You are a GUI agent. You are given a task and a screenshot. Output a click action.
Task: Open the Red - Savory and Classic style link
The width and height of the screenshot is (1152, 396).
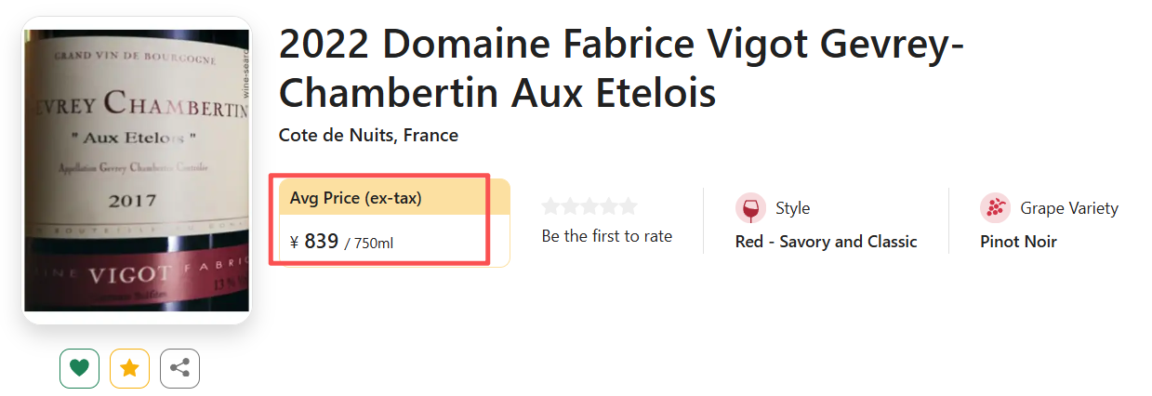tap(826, 242)
